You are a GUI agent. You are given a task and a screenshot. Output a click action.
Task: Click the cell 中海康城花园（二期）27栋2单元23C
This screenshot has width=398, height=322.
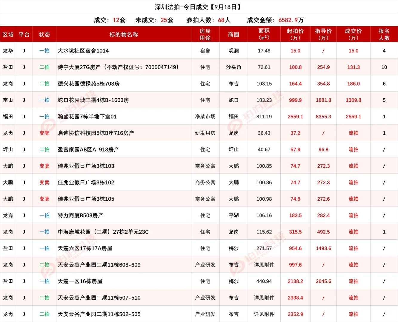(124, 232)
